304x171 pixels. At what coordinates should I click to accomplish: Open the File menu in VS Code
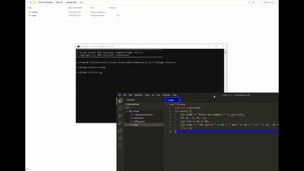(124, 95)
